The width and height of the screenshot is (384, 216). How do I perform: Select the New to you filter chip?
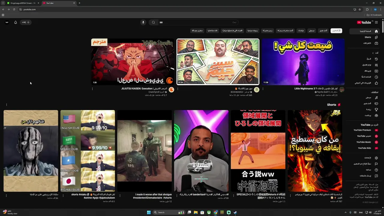(197, 31)
